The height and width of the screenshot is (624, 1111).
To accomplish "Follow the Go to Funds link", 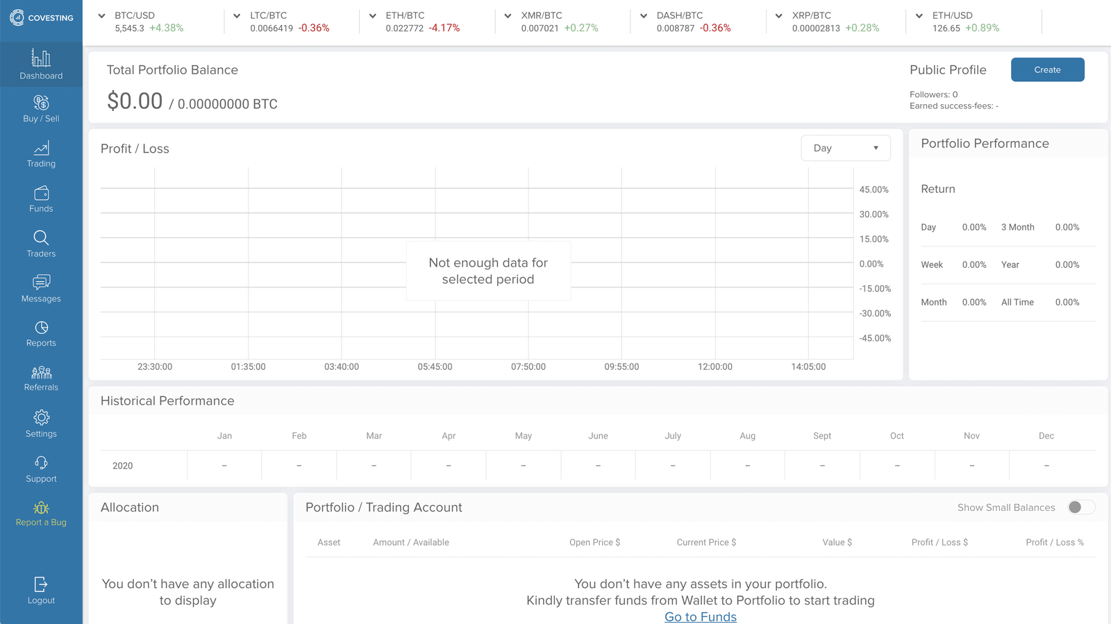I will click(x=700, y=616).
